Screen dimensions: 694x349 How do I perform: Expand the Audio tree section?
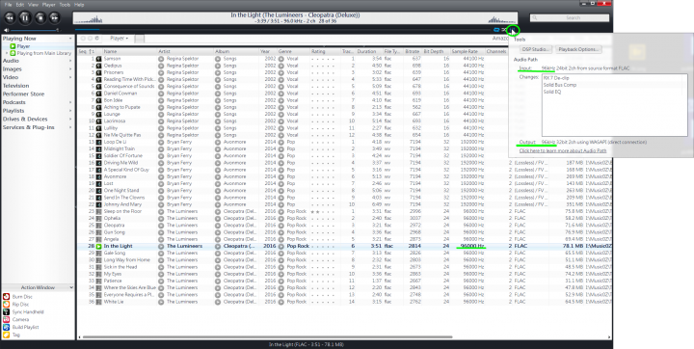70,61
